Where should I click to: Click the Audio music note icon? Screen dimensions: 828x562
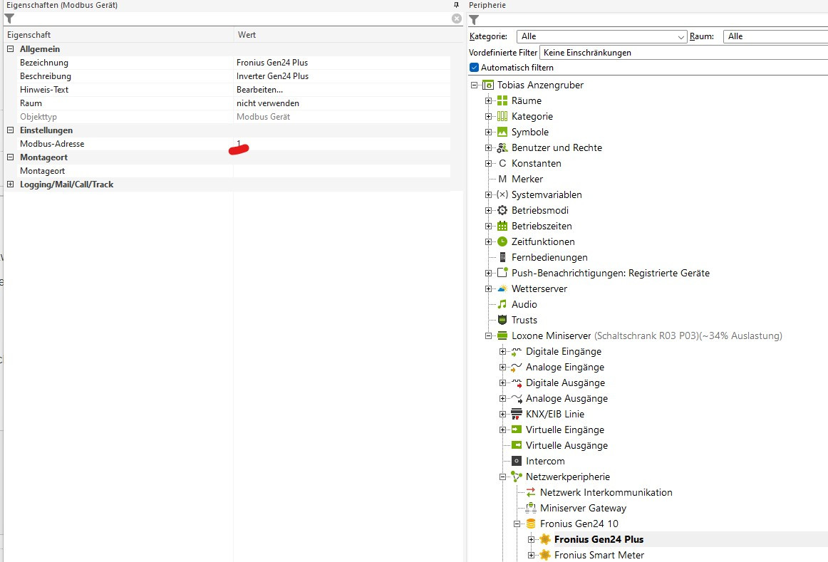pos(502,304)
